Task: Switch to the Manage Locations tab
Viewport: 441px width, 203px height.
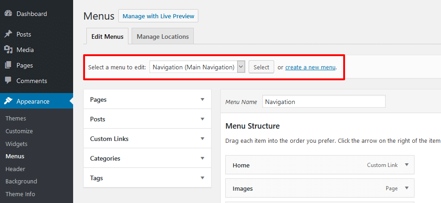Action: point(163,36)
